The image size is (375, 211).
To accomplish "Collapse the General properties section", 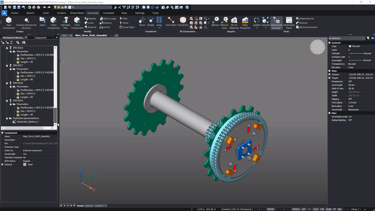I will point(330,43).
